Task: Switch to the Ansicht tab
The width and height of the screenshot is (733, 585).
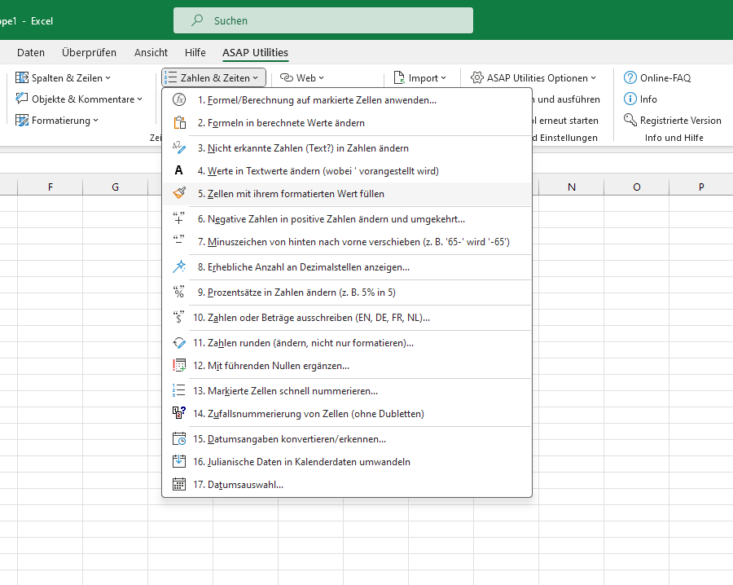Action: pos(151,52)
